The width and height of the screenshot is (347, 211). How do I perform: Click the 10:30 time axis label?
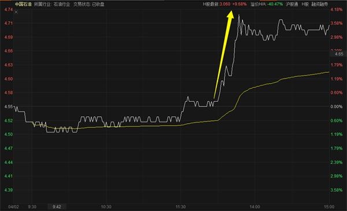pyautogui.click(x=106, y=207)
